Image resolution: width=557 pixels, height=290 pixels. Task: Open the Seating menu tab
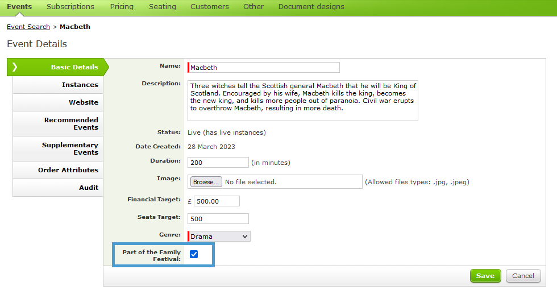click(163, 7)
